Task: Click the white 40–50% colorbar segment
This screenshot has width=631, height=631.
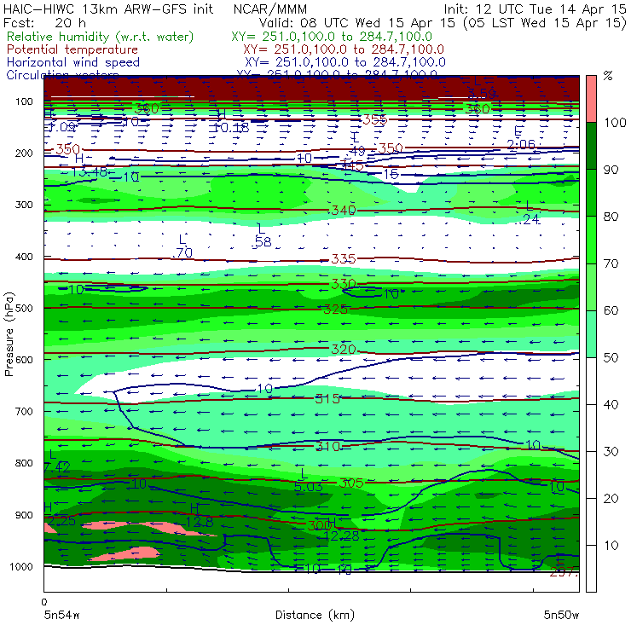Action: pyautogui.click(x=591, y=381)
